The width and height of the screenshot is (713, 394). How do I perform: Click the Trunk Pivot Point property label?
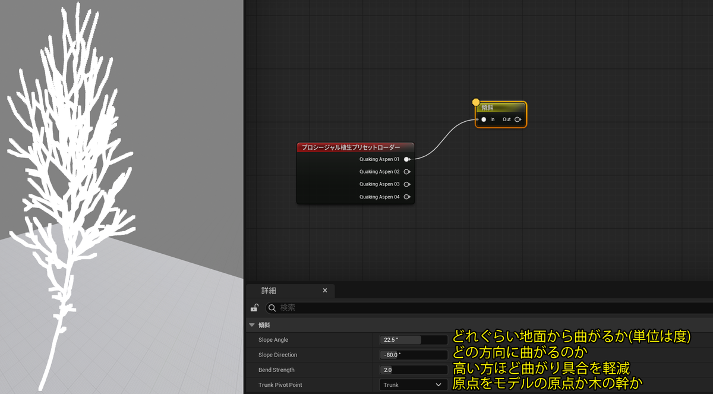(x=280, y=385)
